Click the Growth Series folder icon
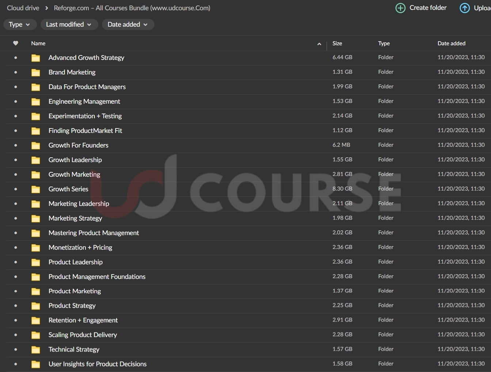Screen dimensions: 491x372 (36, 189)
